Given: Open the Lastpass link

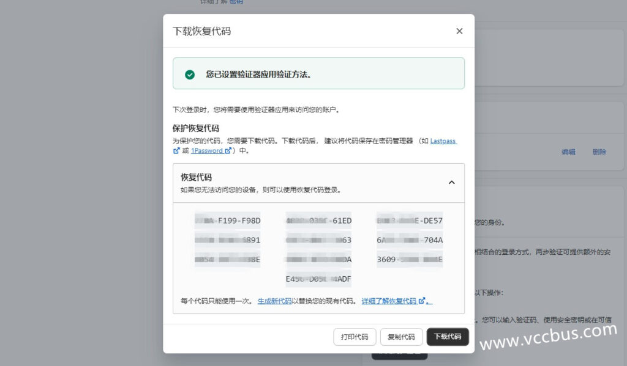Looking at the screenshot, I should point(443,141).
